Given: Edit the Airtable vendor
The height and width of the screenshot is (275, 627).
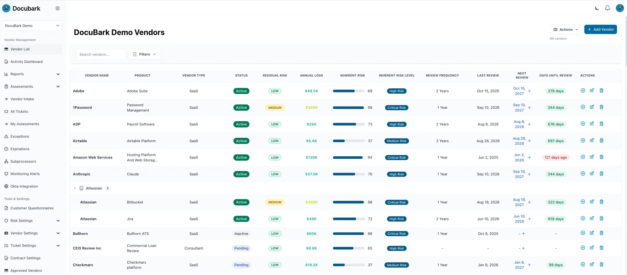Looking at the screenshot, I should [592, 140].
